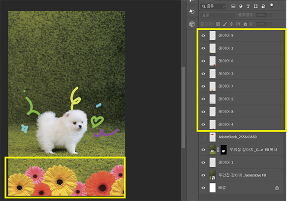287x201 pixels.
Task: Click the shape layer filter icon
Action: [256, 7]
